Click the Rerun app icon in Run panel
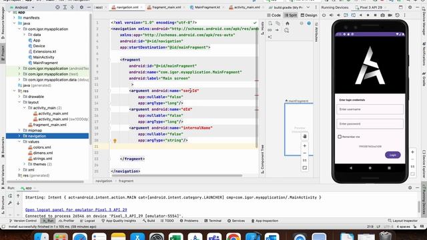Image resolution: width=427 pixels, height=240 pixels. click(10, 196)
